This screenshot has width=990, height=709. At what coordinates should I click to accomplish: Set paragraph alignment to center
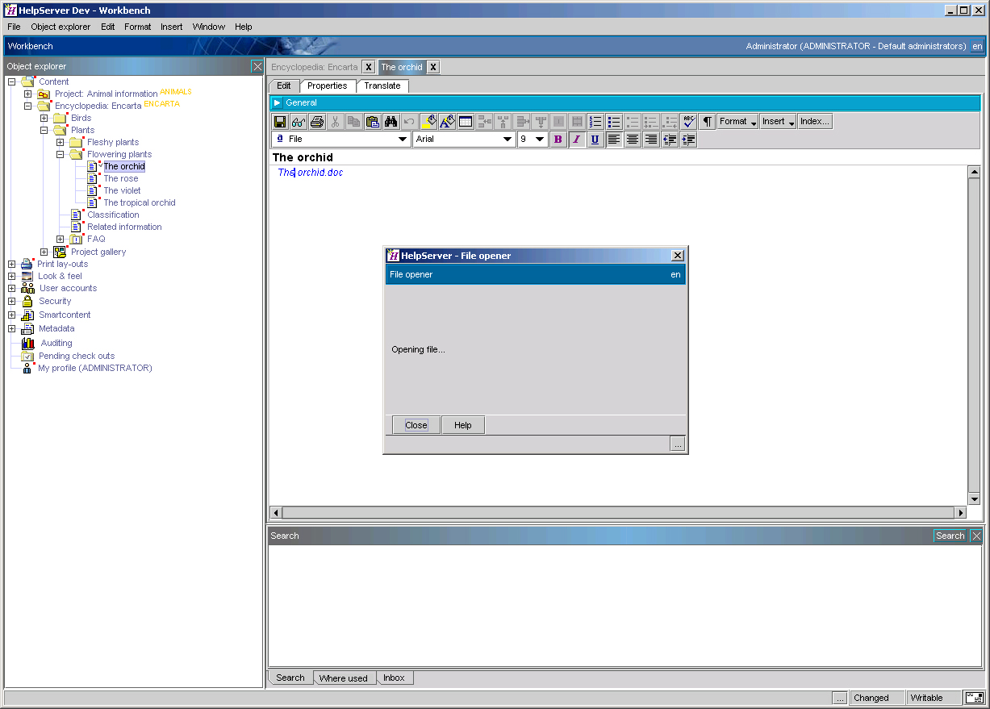tap(633, 140)
